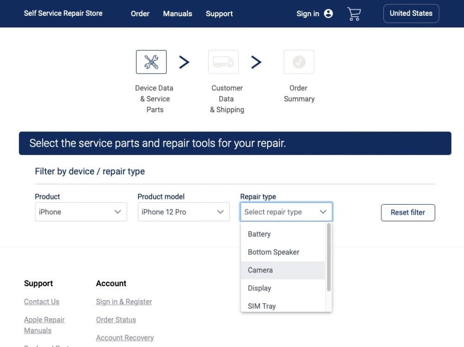Viewport: 464px width, 347px height.
Task: Open the Manuals menu in the header
Action: point(178,13)
